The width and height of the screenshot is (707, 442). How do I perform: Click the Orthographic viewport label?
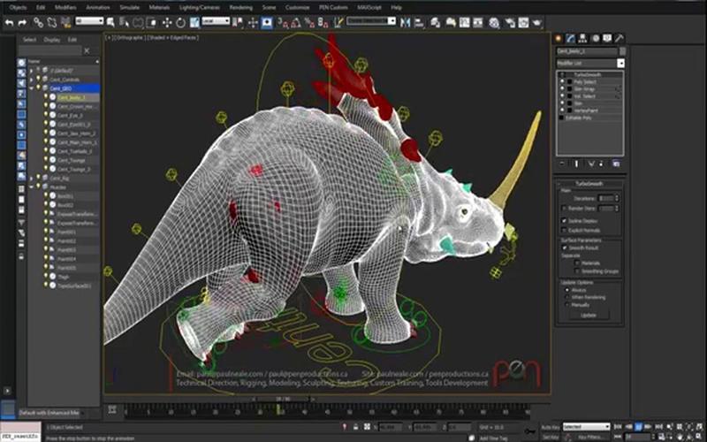(x=129, y=38)
